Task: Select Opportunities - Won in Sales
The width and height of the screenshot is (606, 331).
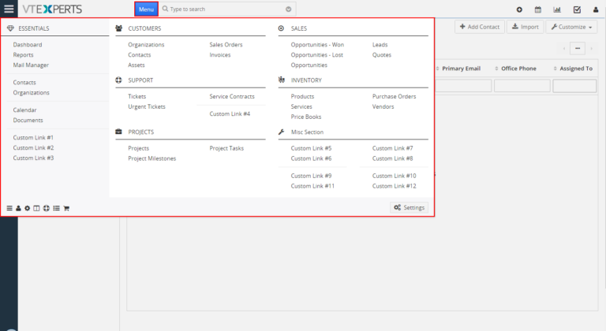Action: [x=317, y=45]
